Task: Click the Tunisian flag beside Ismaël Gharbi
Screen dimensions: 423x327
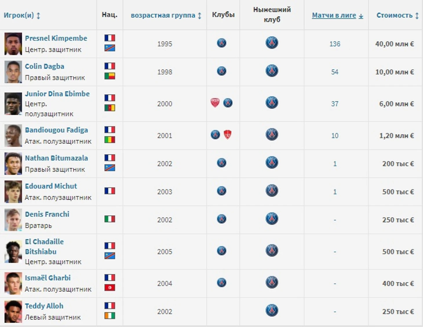Action: 110,288
